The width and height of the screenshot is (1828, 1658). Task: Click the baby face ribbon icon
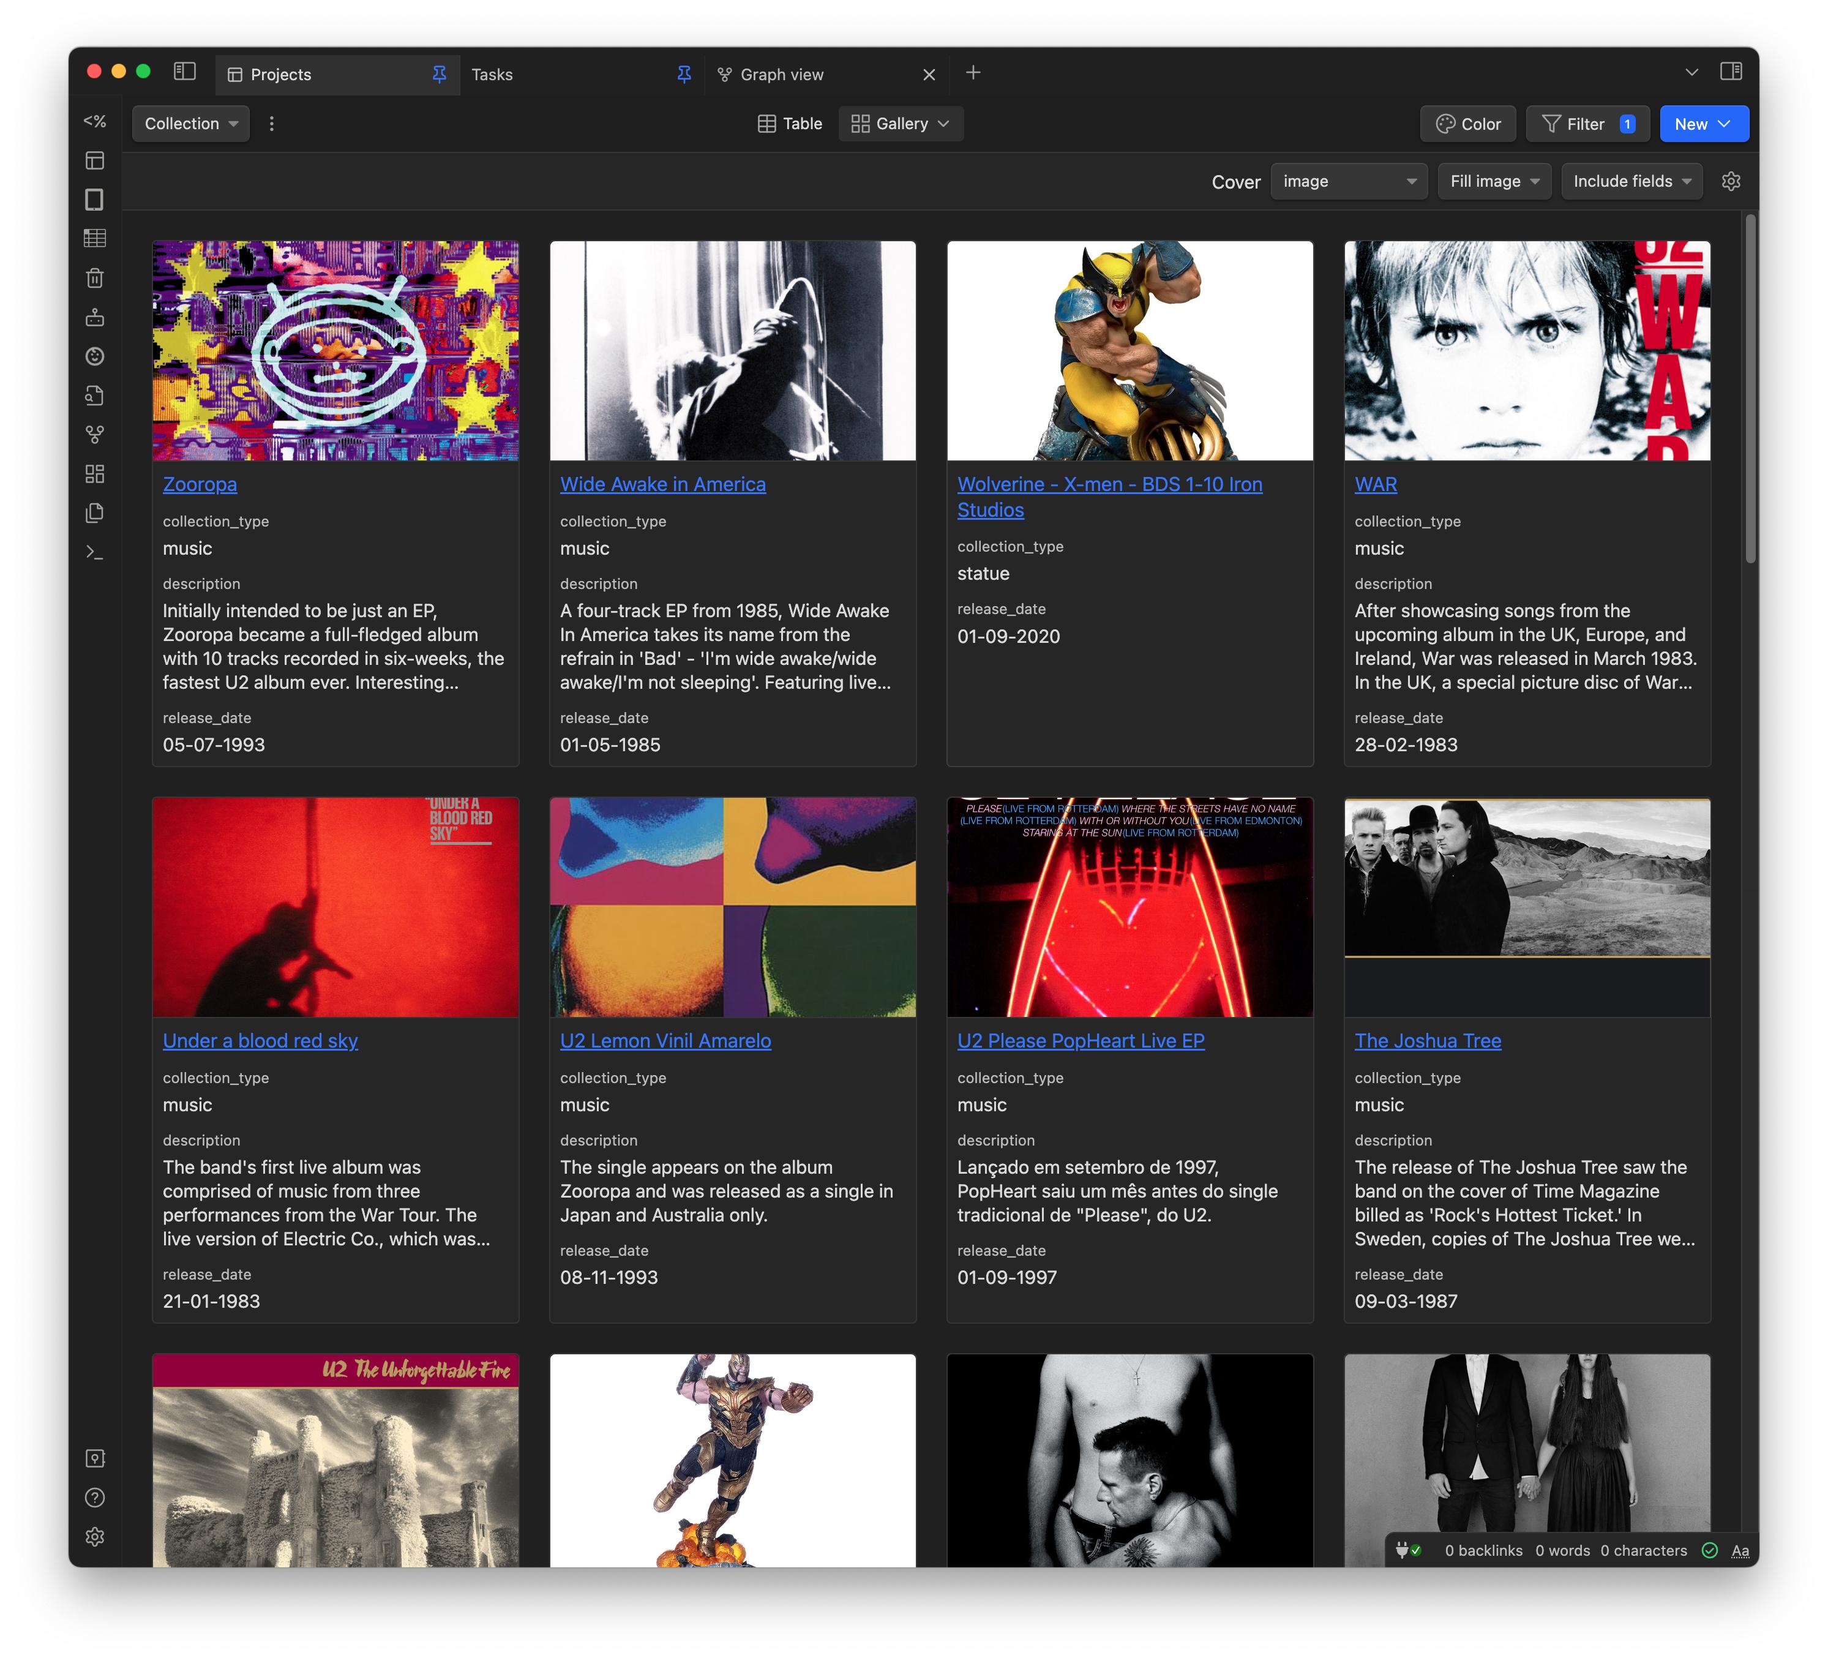point(96,356)
